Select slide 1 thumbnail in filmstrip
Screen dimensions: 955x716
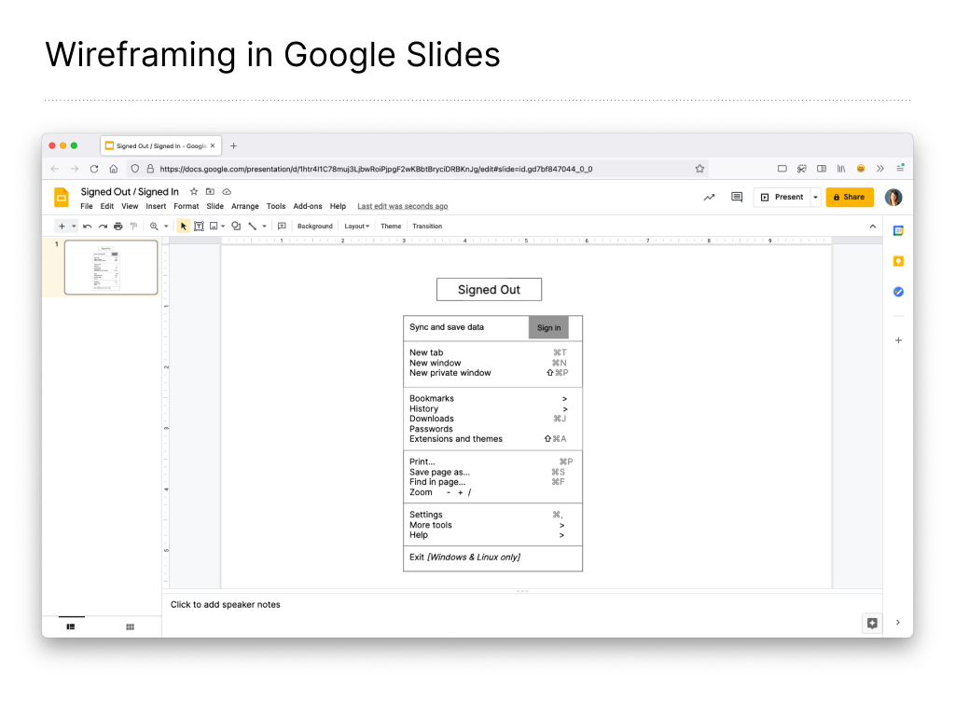[110, 268]
